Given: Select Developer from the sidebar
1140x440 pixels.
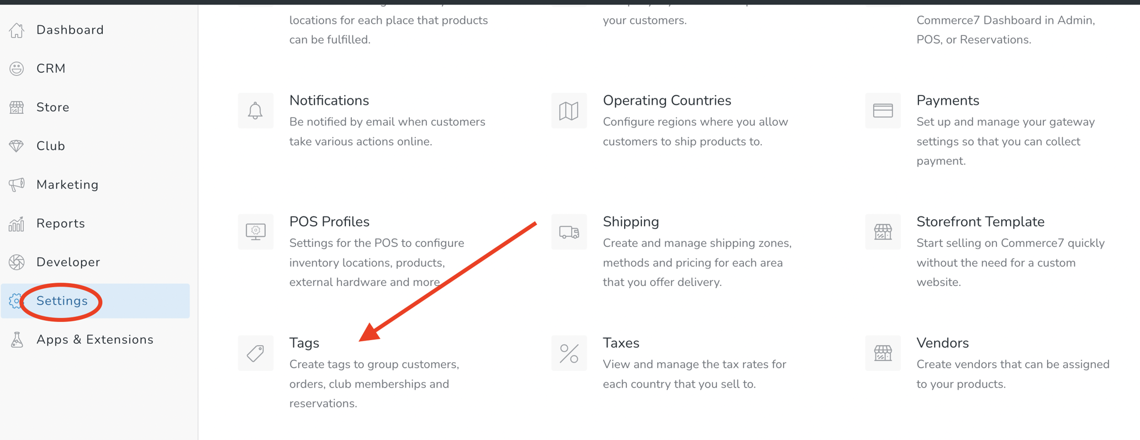Looking at the screenshot, I should tap(67, 262).
